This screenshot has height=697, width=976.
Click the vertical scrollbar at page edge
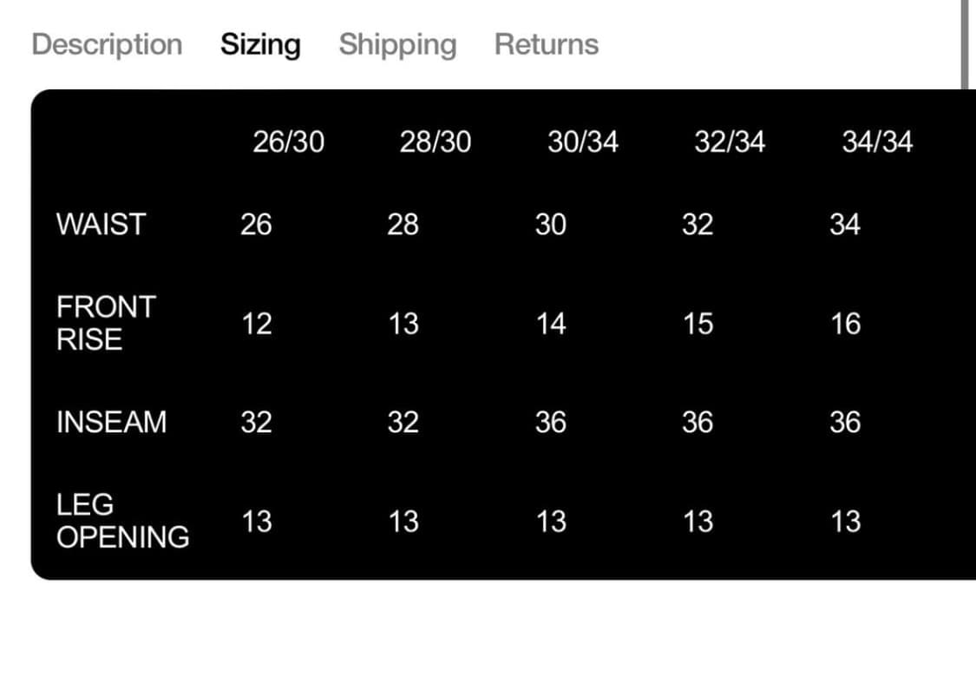pos(964,43)
